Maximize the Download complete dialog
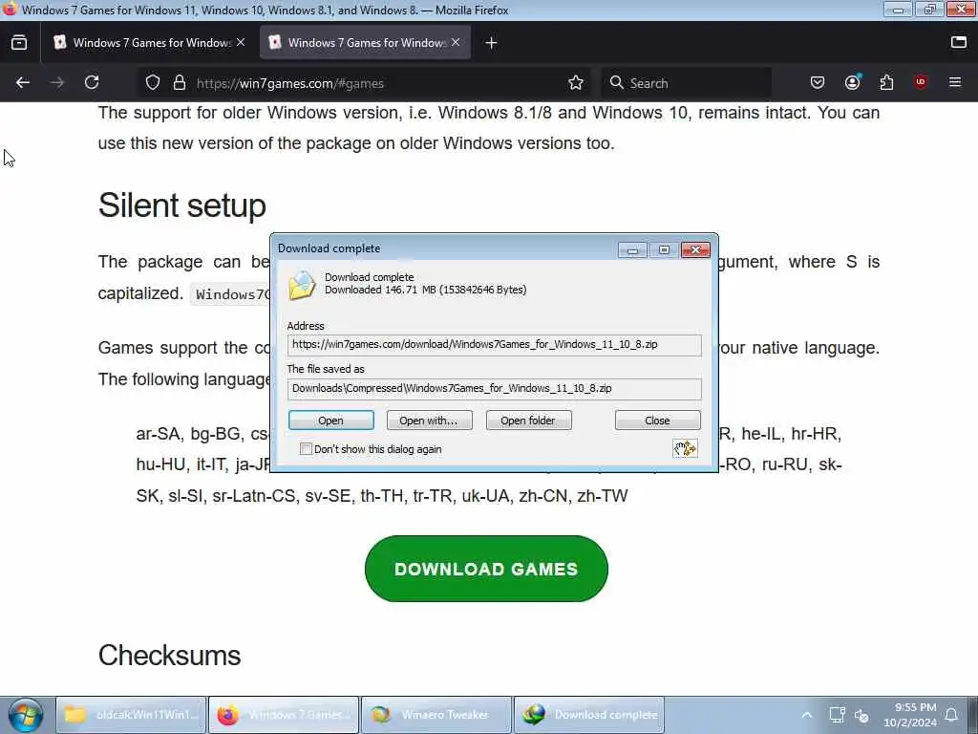 (x=664, y=249)
